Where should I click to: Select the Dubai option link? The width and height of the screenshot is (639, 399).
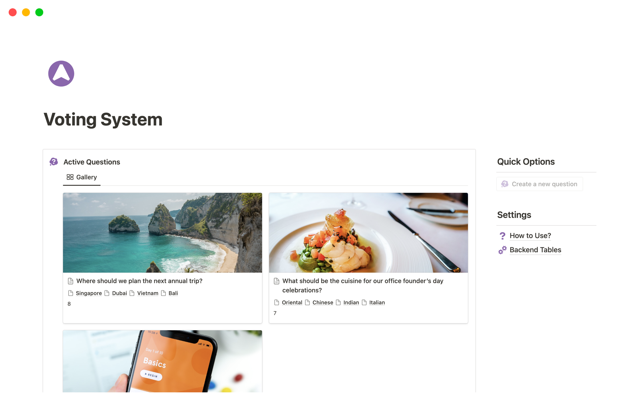[x=119, y=293]
